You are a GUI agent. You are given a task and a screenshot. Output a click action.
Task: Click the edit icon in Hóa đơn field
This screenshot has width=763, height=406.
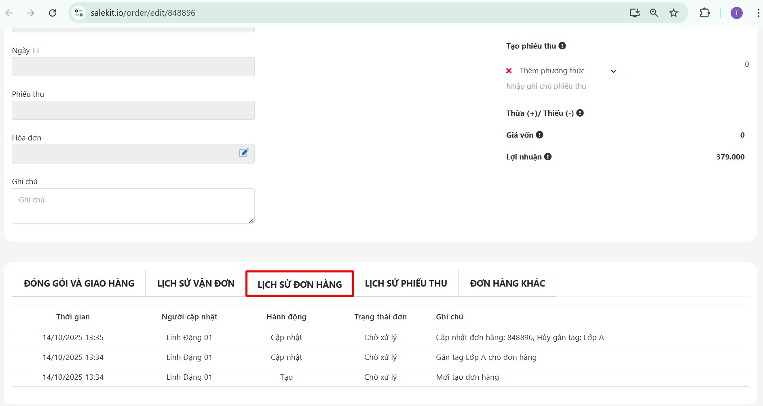(x=243, y=153)
